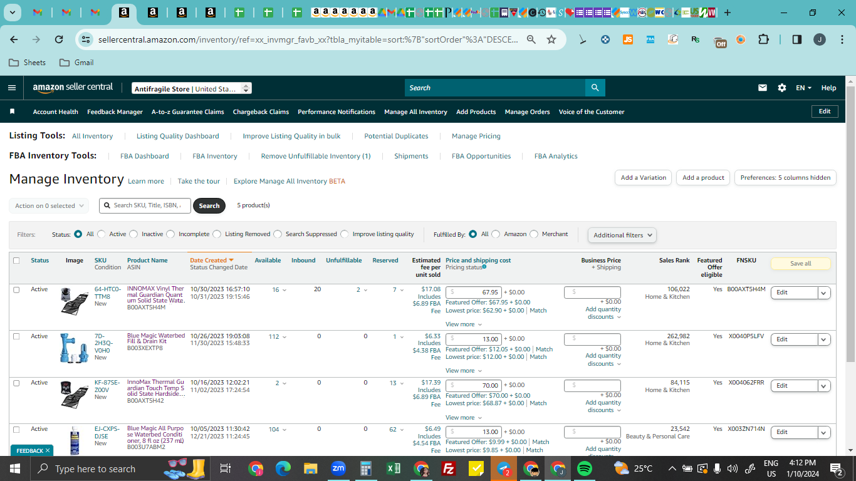Click the yellow Save all button

801,264
